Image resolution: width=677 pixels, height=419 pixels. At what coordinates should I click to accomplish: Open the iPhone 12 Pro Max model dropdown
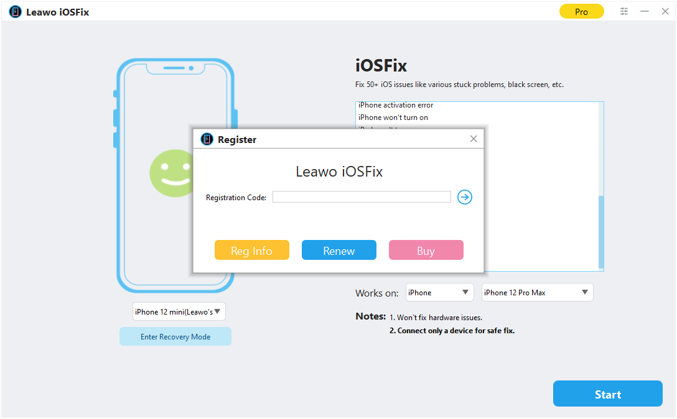click(537, 293)
